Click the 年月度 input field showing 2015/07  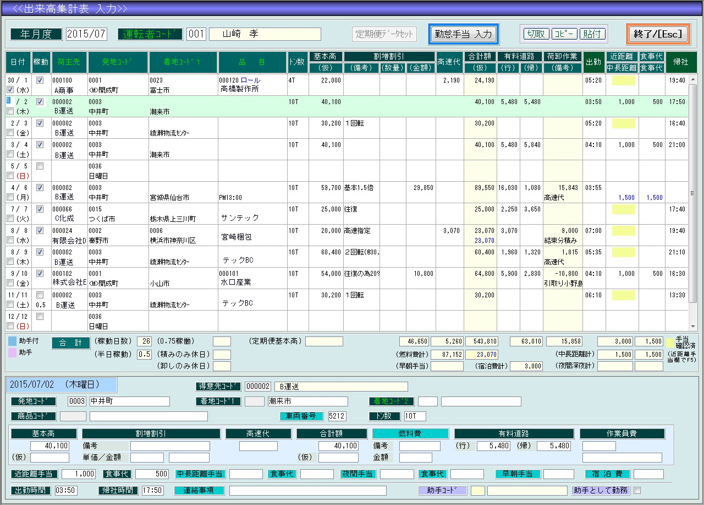click(86, 34)
